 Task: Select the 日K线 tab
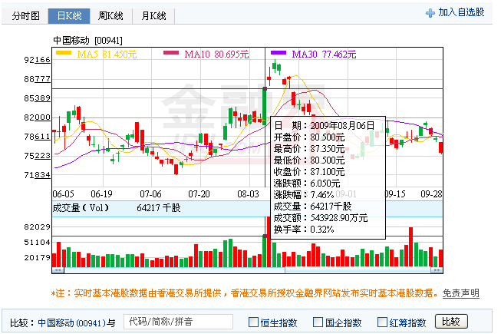tap(69, 15)
